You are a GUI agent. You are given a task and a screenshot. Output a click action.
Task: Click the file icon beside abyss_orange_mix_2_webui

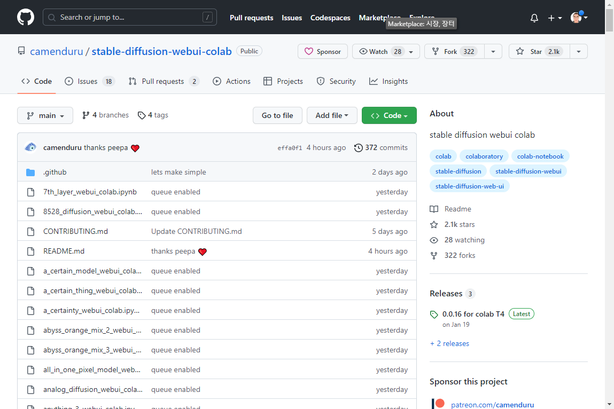pos(30,331)
